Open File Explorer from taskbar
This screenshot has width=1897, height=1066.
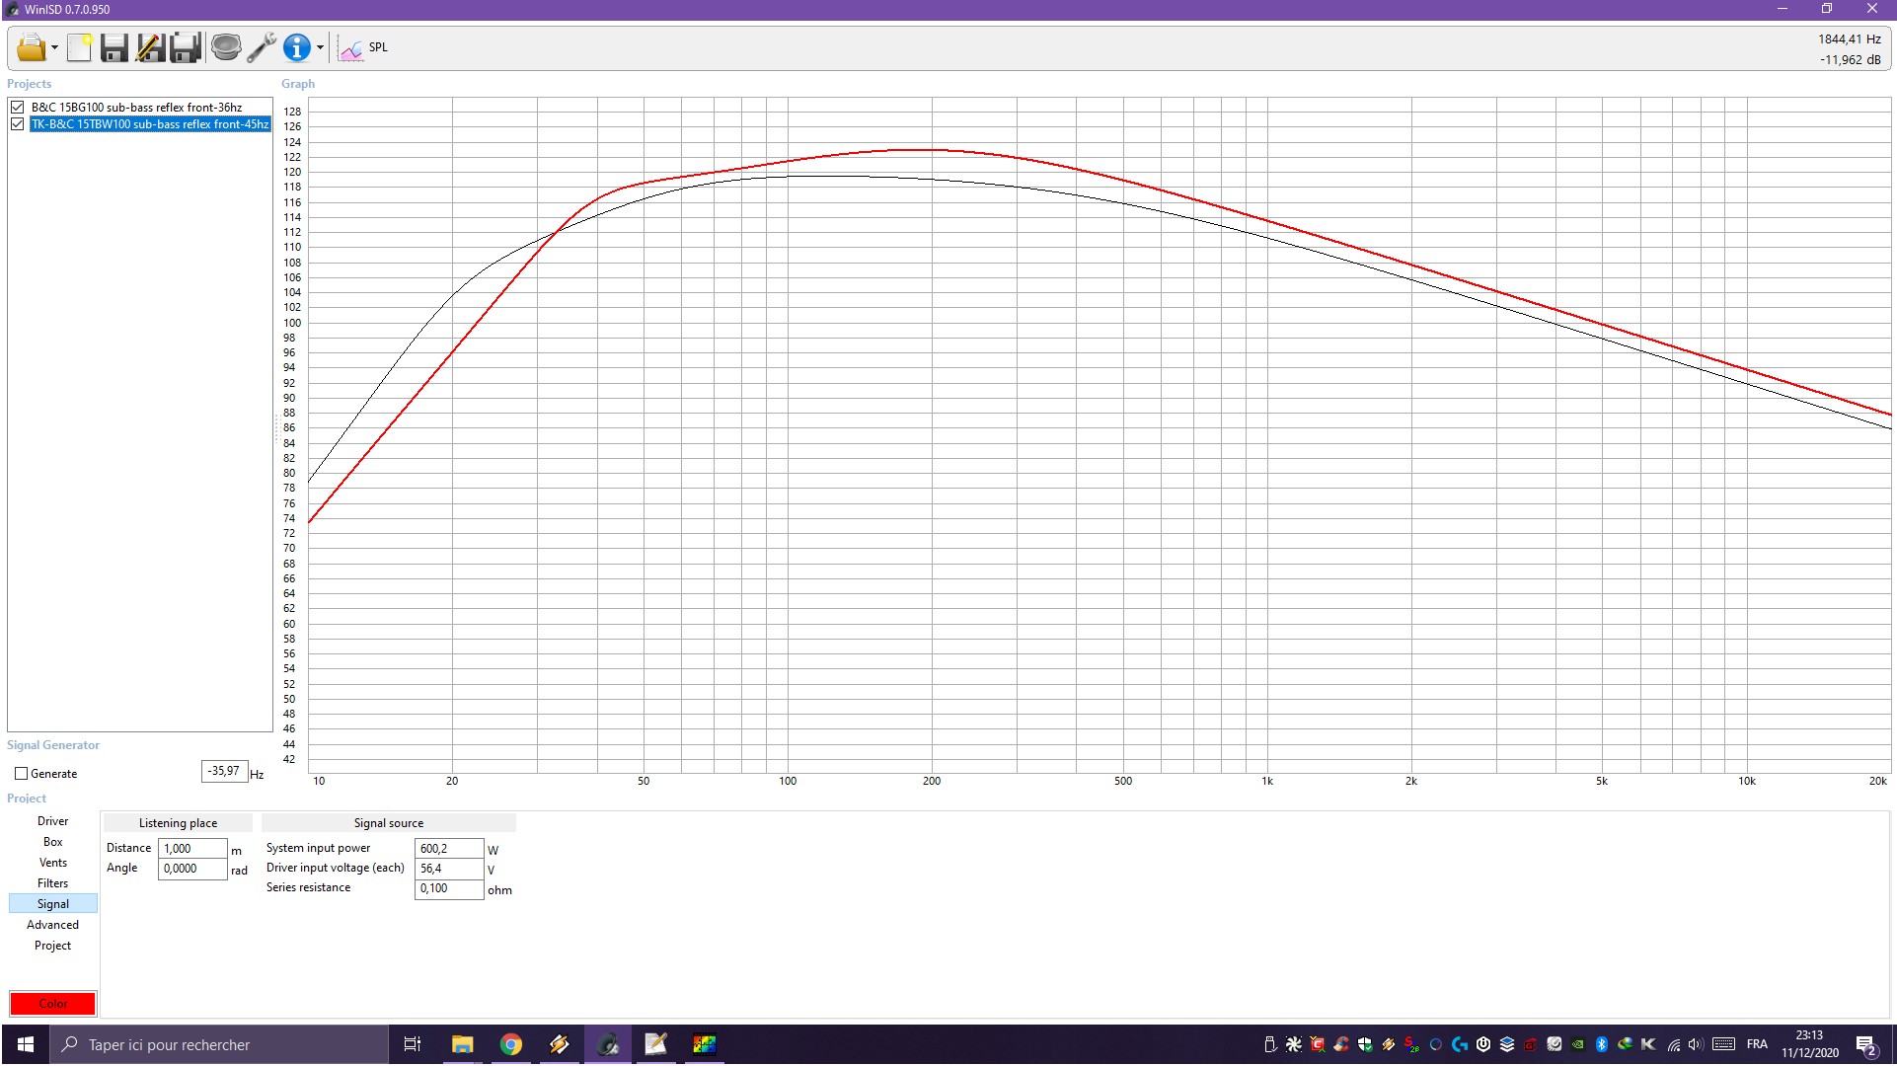coord(462,1044)
